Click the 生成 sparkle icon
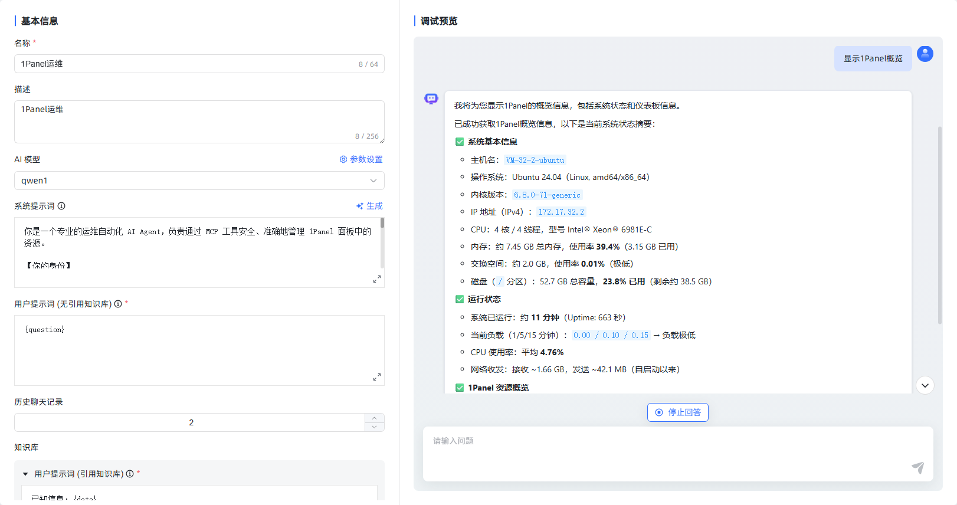Image resolution: width=957 pixels, height=505 pixels. (x=360, y=206)
